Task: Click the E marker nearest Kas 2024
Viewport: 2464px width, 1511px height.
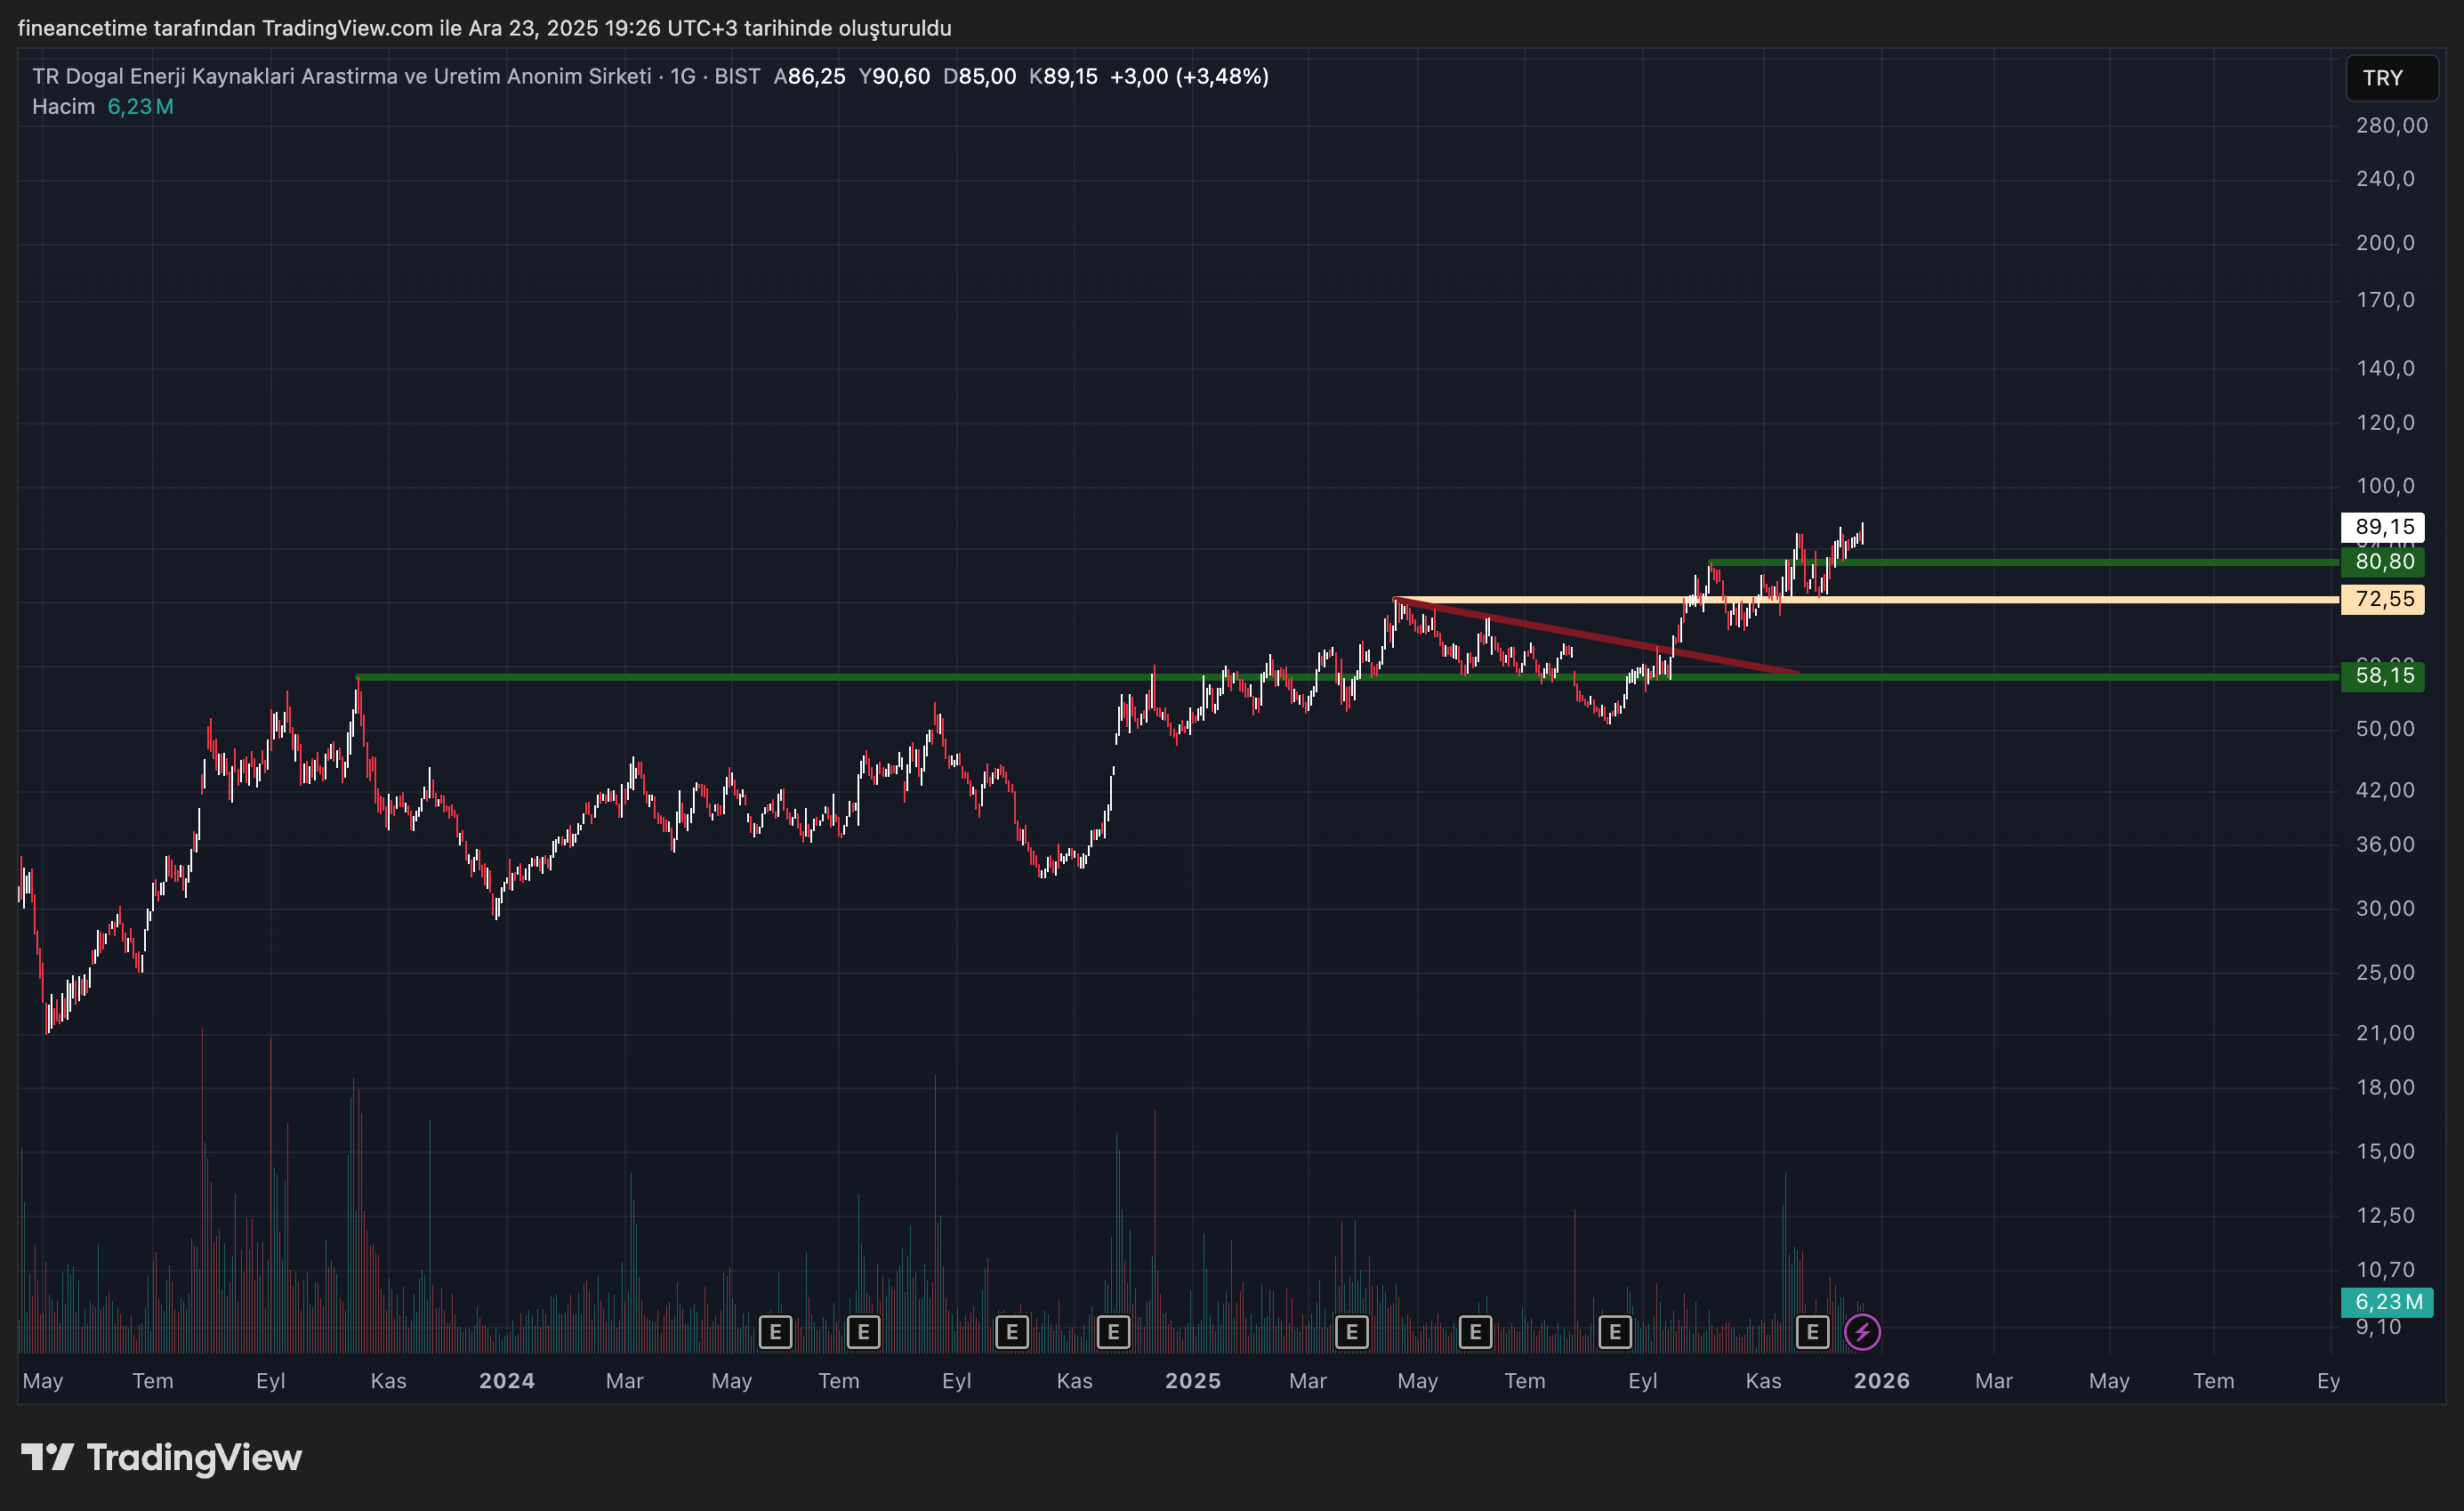Action: tap(1113, 1332)
